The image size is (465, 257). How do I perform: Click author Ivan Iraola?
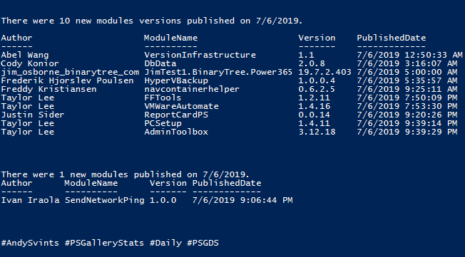pyautogui.click(x=30, y=201)
